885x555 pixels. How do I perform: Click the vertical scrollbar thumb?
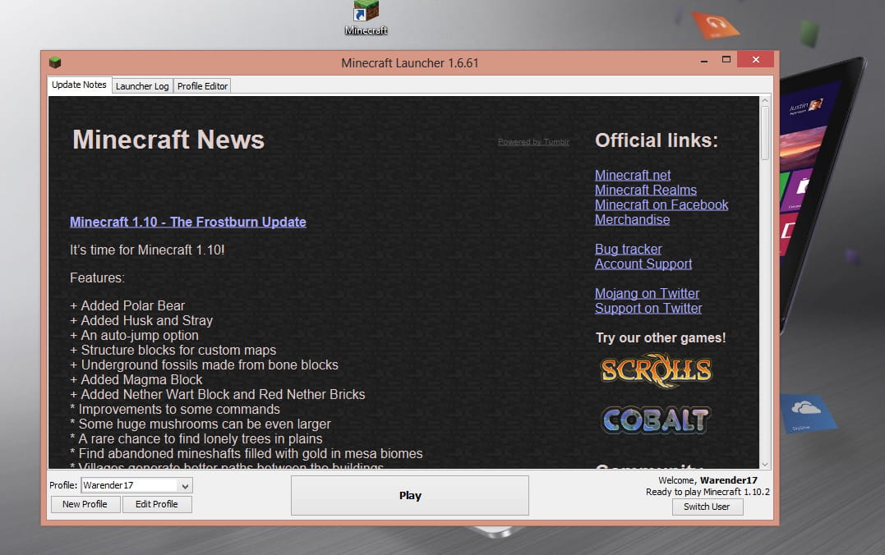pyautogui.click(x=765, y=133)
